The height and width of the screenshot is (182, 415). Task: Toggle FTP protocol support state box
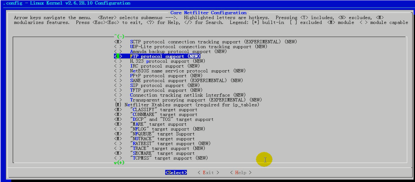pos(118,56)
